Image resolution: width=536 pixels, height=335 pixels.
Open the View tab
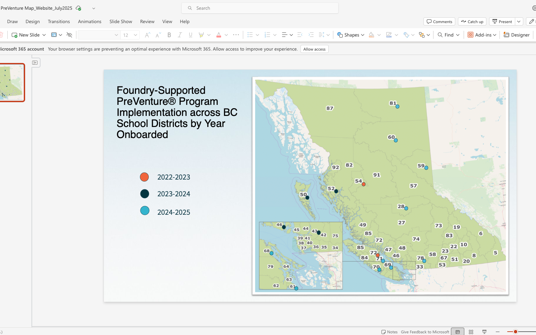coord(167,21)
